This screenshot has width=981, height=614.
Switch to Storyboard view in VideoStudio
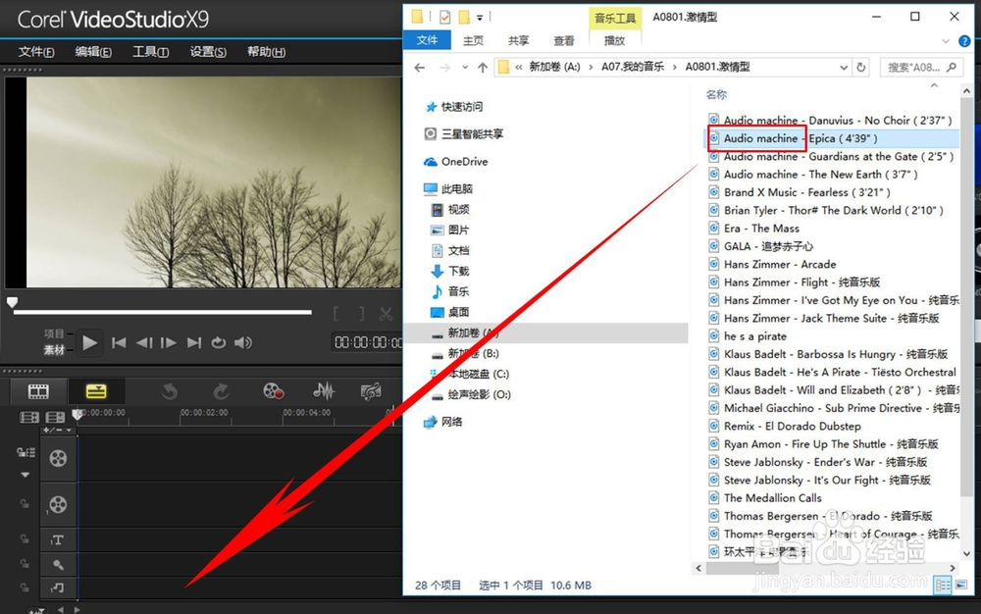coord(37,392)
